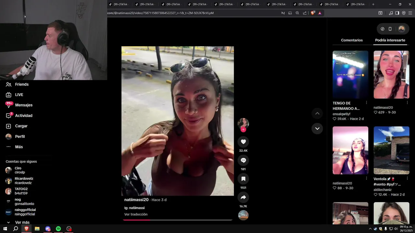Viewport: 415px width, 233px height.
Task: Switch to the Comentarios tab
Action: click(x=352, y=40)
